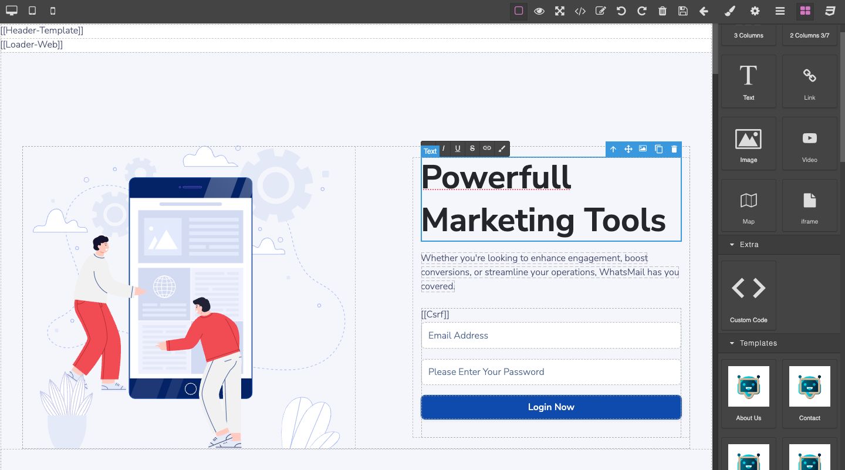Image resolution: width=845 pixels, height=470 pixels.
Task: Apply underline formatting to selected text
Action: (x=458, y=149)
